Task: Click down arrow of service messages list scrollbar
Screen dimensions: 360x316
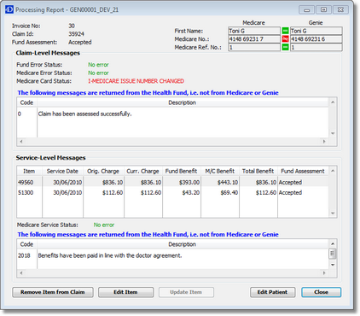Action: (x=333, y=265)
